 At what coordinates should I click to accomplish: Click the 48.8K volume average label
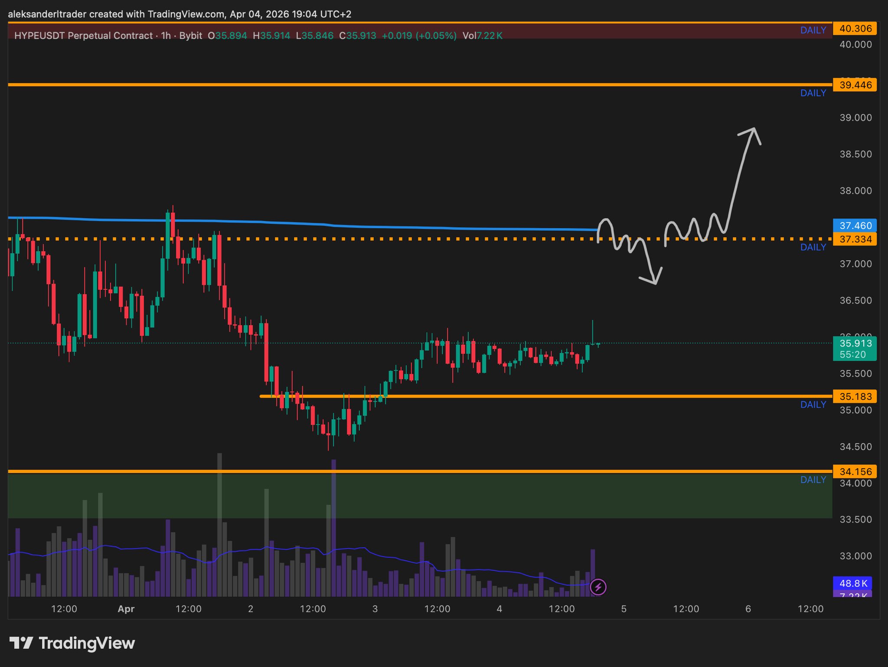(x=853, y=583)
